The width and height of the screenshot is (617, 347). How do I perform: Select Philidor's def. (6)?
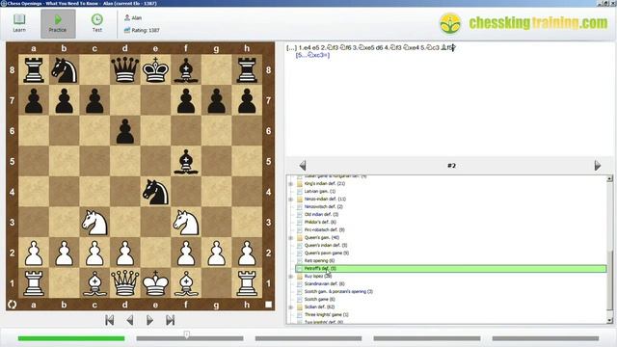(x=320, y=223)
